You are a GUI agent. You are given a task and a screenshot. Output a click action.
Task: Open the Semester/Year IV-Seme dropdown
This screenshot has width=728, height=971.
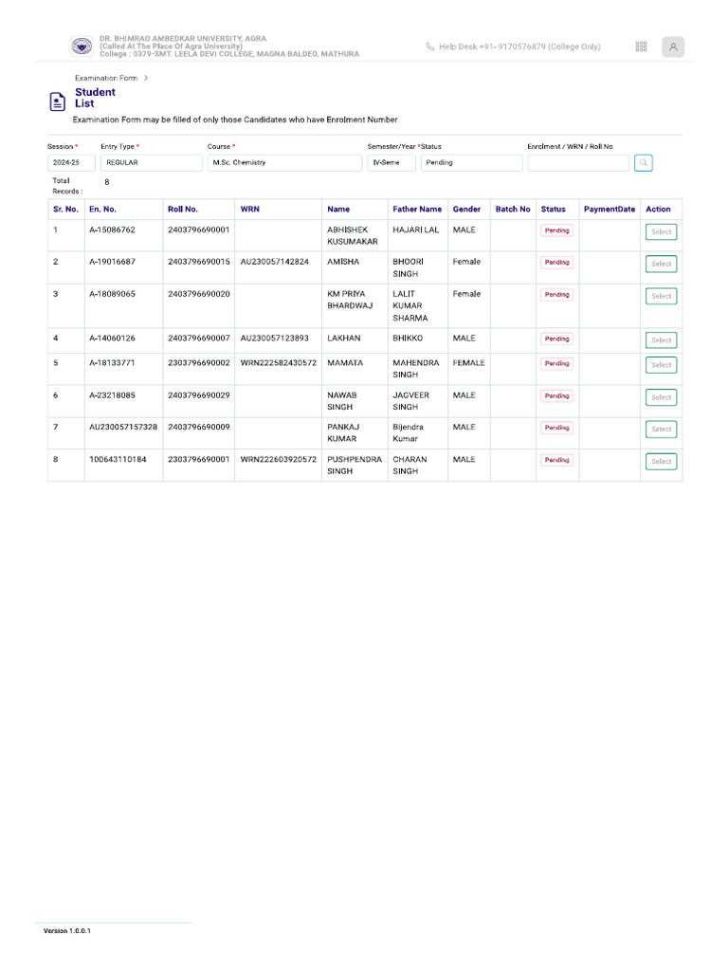391,162
